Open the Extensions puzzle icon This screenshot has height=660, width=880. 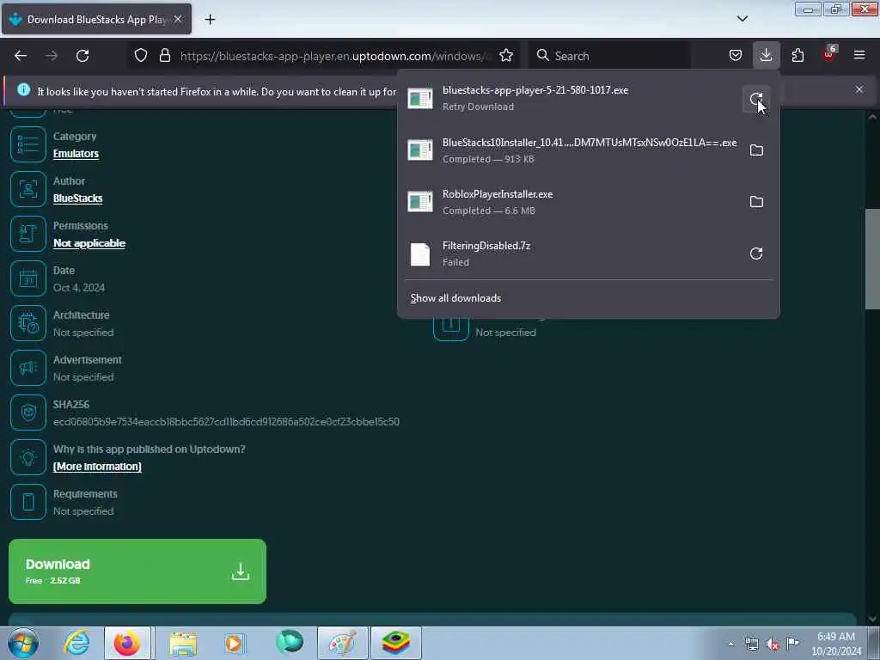click(x=797, y=56)
